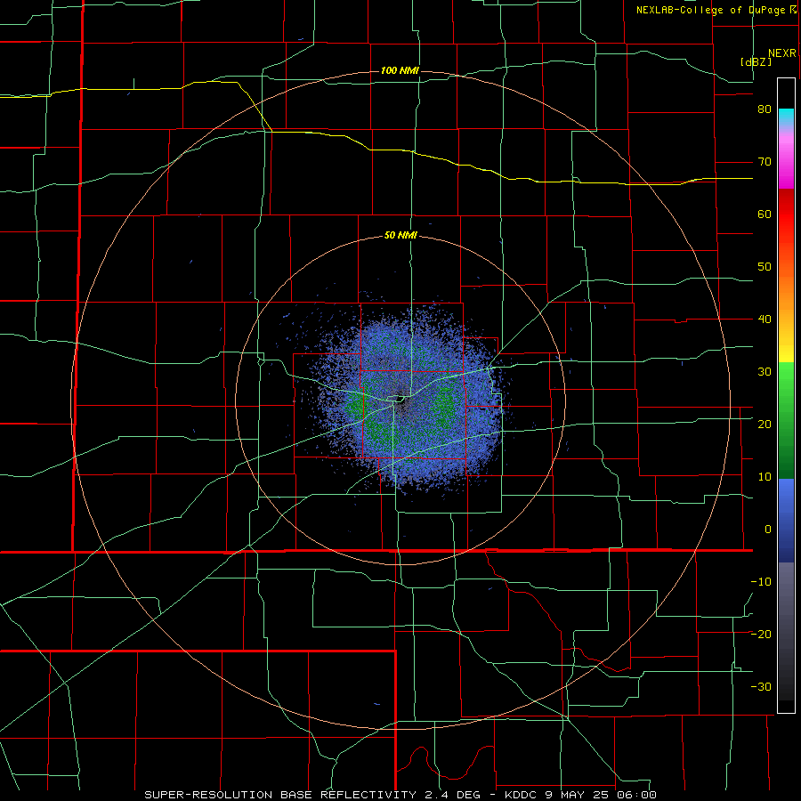This screenshot has height=801, width=801.
Task: Click the NEXR label above the color scale
Action: click(782, 53)
